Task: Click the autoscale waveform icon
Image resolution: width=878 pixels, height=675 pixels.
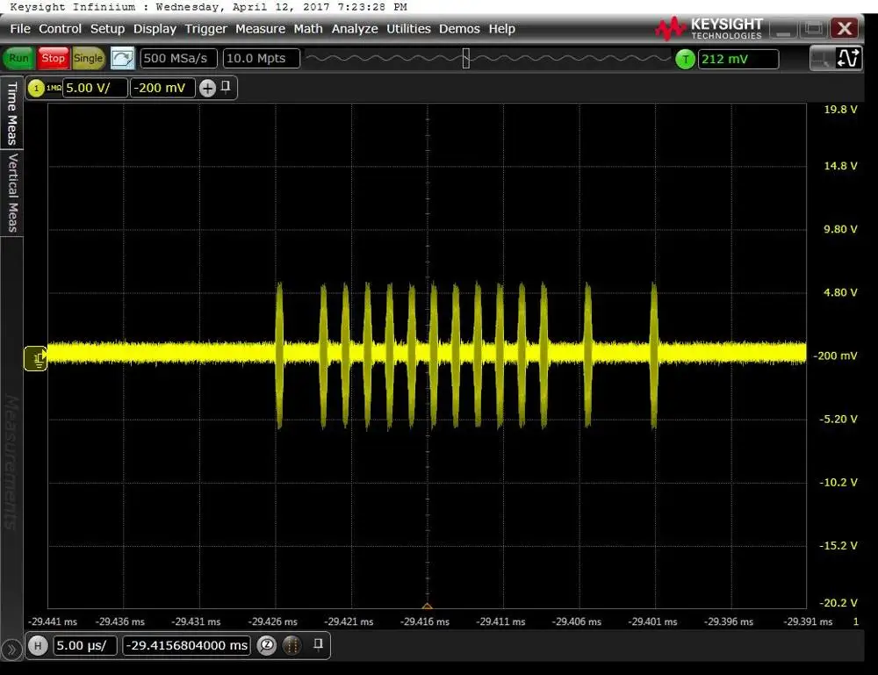Action: pyautogui.click(x=122, y=58)
